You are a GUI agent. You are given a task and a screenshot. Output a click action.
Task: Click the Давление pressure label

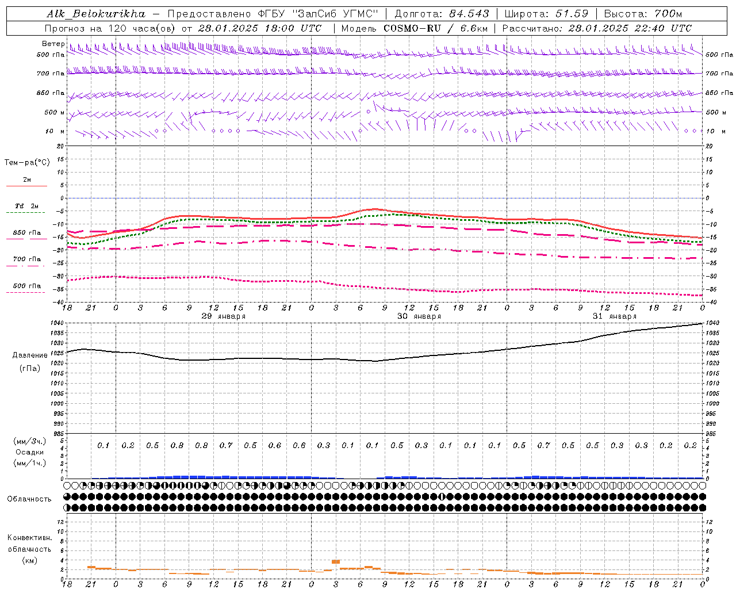(x=30, y=355)
